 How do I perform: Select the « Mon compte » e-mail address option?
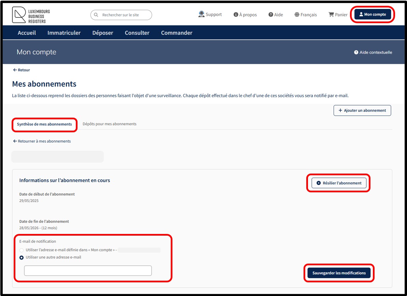(x=22, y=250)
